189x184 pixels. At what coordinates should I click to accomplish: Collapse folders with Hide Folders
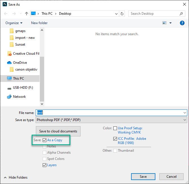coord(16,177)
